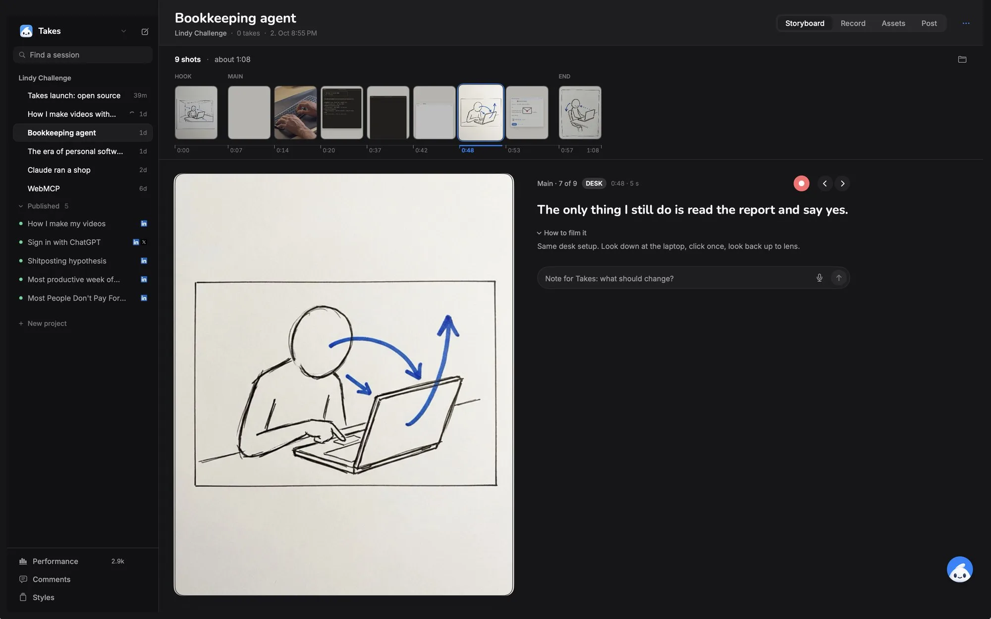
Task: Open the Claude ran a shop session
Action: pyautogui.click(x=83, y=170)
